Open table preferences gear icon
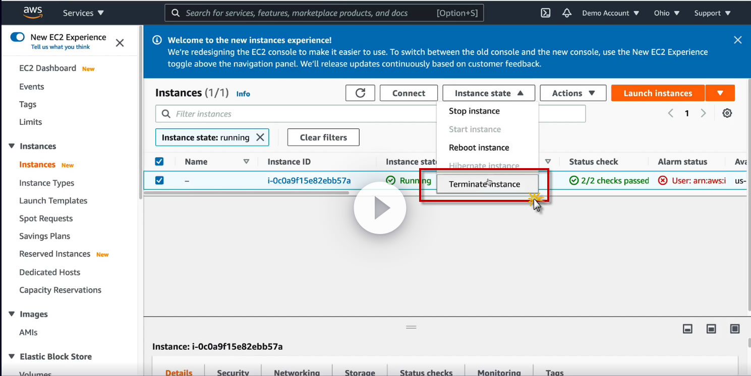This screenshot has height=376, width=751. pos(727,113)
